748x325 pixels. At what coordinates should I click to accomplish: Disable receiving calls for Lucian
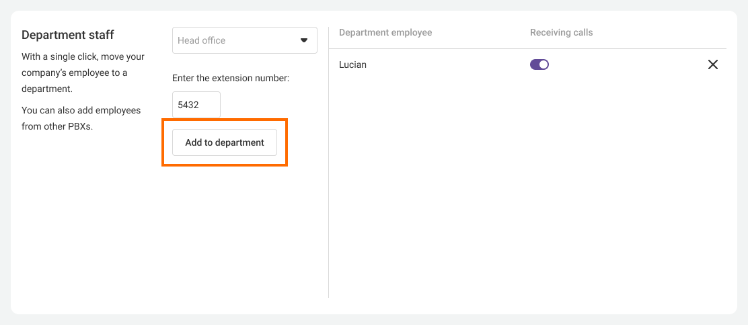tap(539, 64)
